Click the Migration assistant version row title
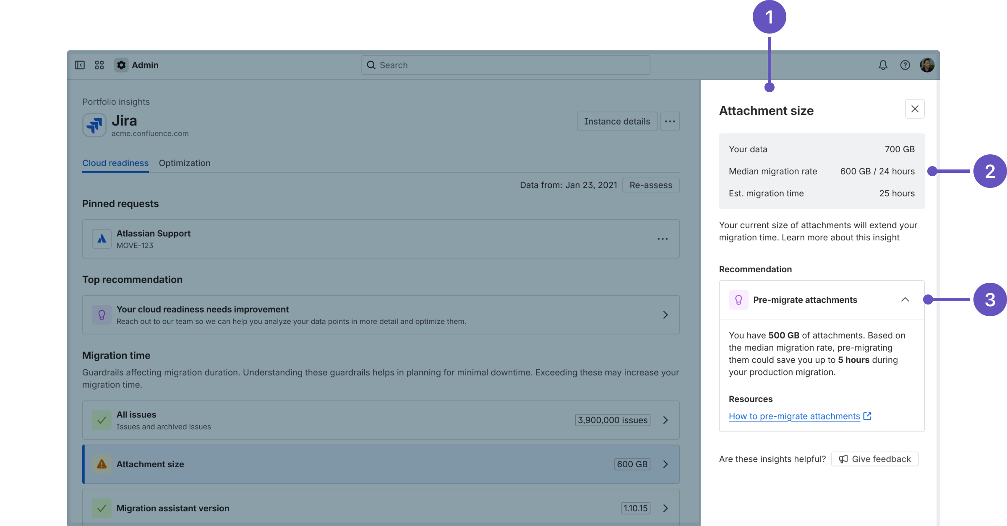The image size is (1007, 526). (173, 508)
